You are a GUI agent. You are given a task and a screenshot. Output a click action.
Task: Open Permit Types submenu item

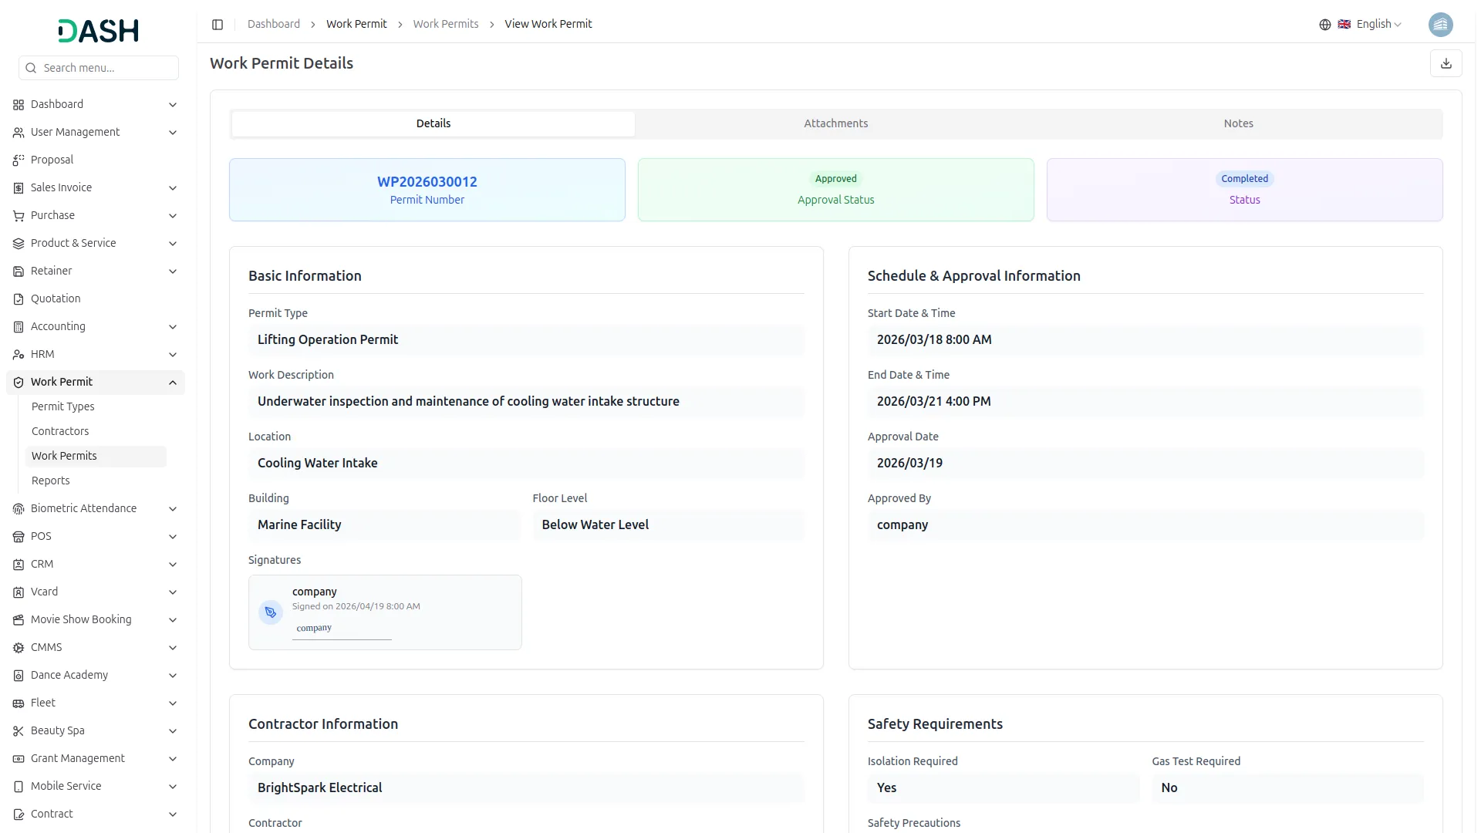[x=63, y=406]
